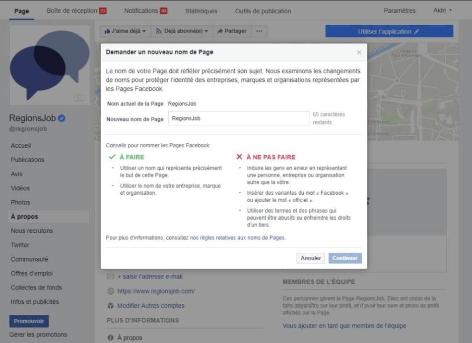Click the info icon next to À propos

pos(111,338)
